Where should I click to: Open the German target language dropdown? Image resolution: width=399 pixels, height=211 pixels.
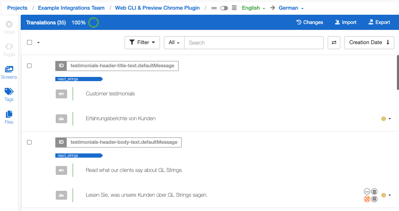coord(291,8)
